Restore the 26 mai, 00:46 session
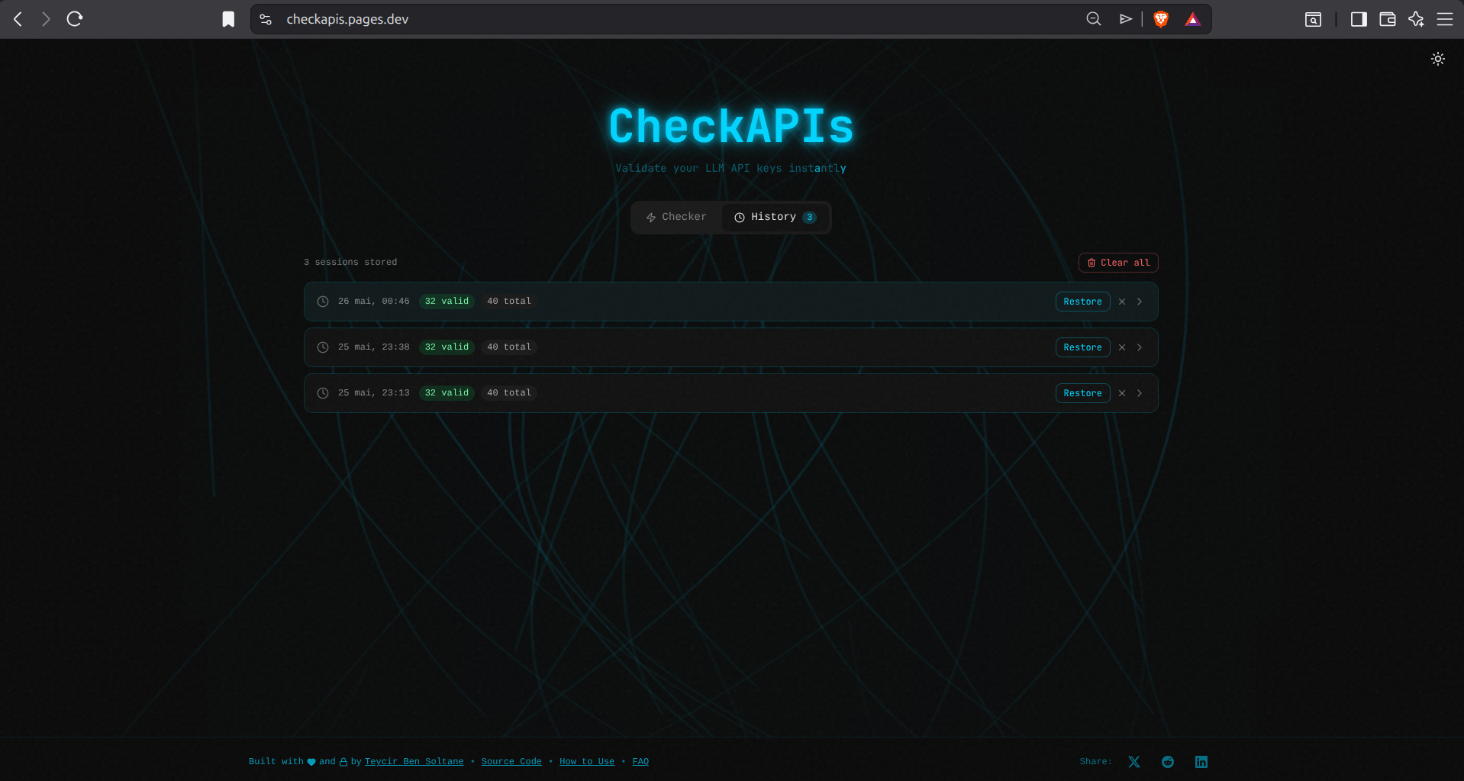 (1082, 302)
